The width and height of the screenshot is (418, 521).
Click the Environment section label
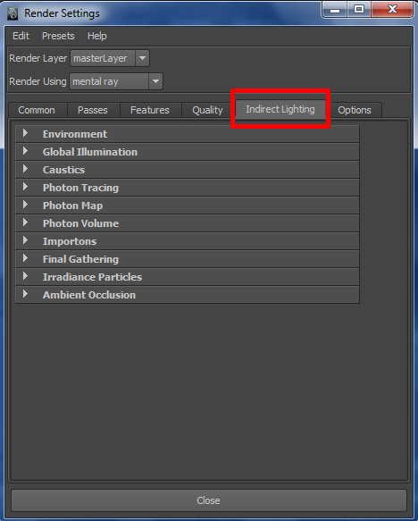coord(75,134)
